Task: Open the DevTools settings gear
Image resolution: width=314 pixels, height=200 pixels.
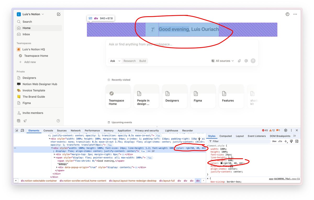Action: [286, 131]
